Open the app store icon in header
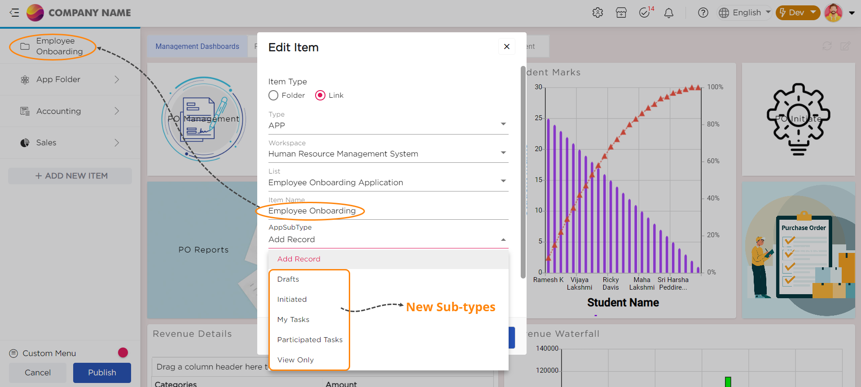861x387 pixels. pos(621,13)
